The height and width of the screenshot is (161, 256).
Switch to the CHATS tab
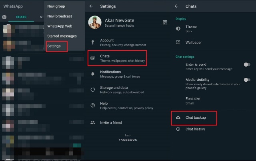click(x=21, y=17)
